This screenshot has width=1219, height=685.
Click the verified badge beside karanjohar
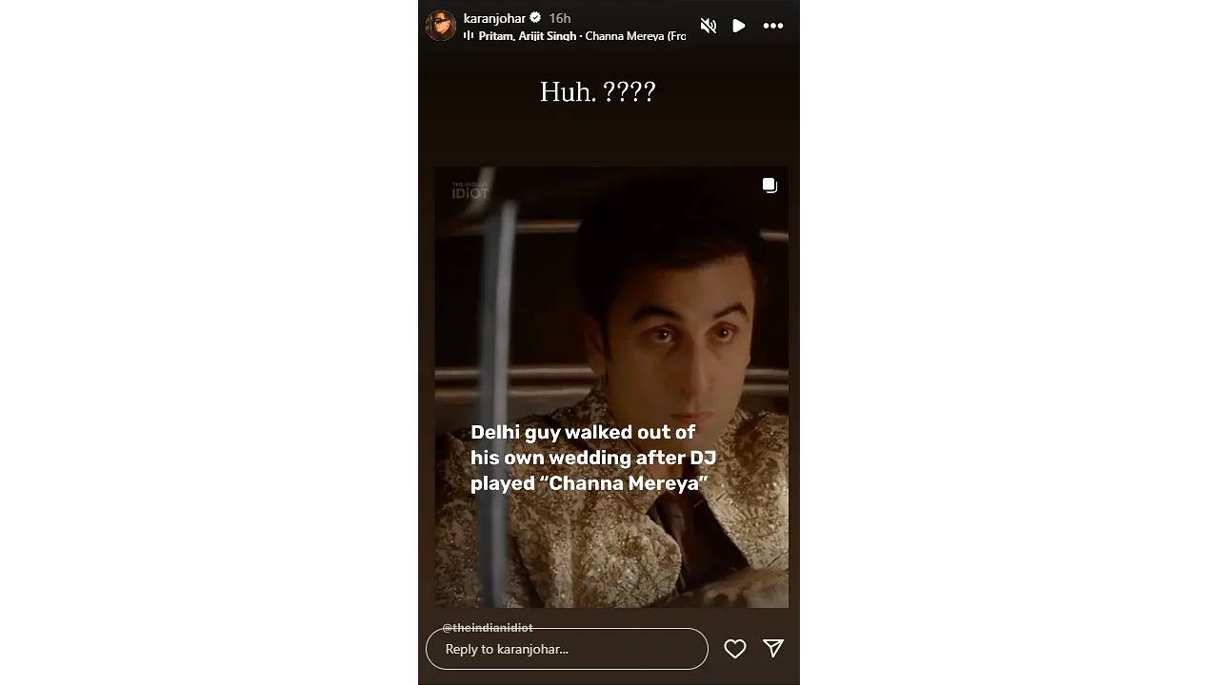click(535, 18)
